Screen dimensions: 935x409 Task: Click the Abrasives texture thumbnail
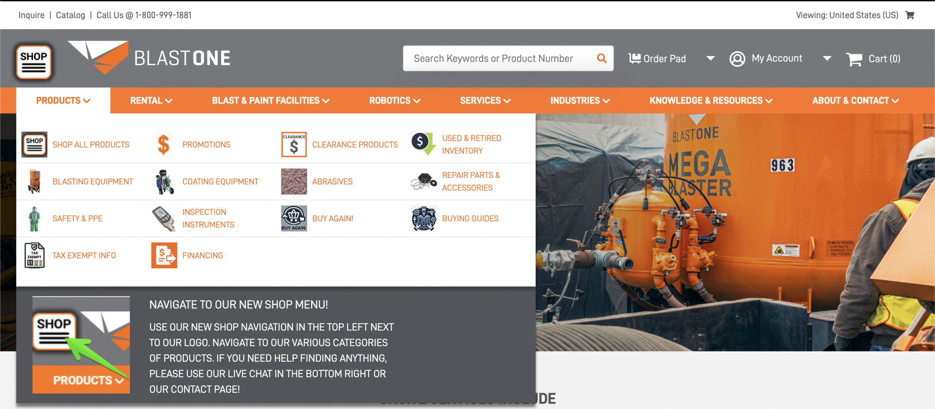point(294,181)
